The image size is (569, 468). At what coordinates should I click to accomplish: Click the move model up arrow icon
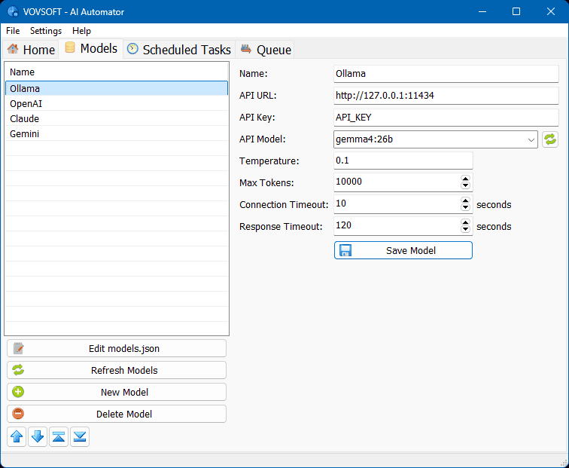17,437
